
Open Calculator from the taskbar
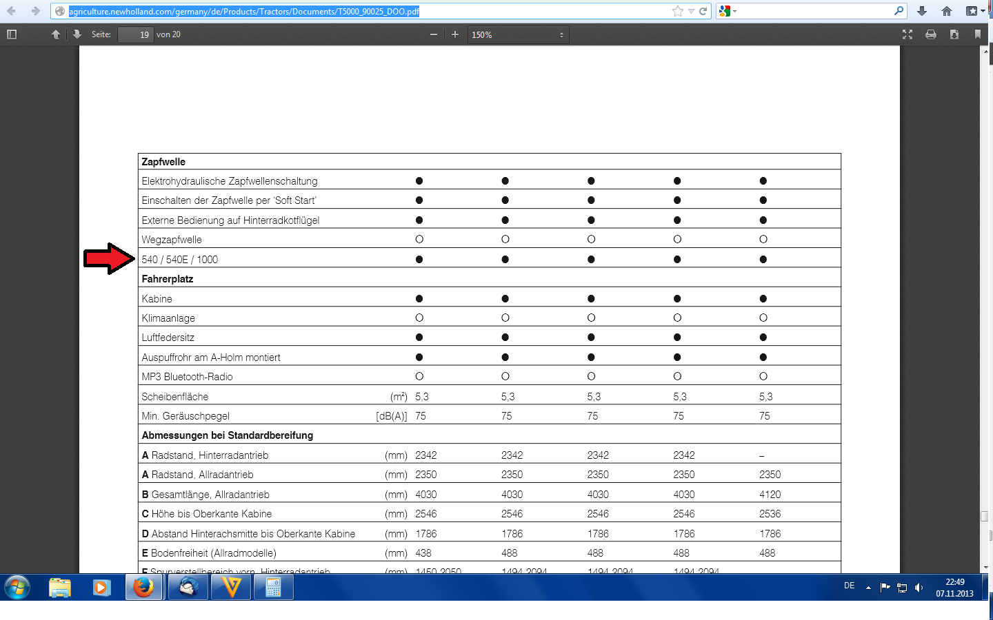tap(274, 588)
